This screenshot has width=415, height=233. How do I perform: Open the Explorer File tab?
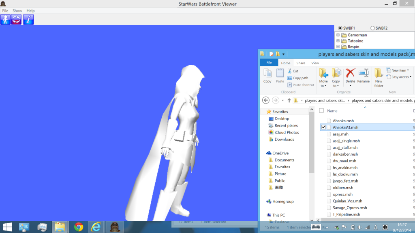click(269, 62)
